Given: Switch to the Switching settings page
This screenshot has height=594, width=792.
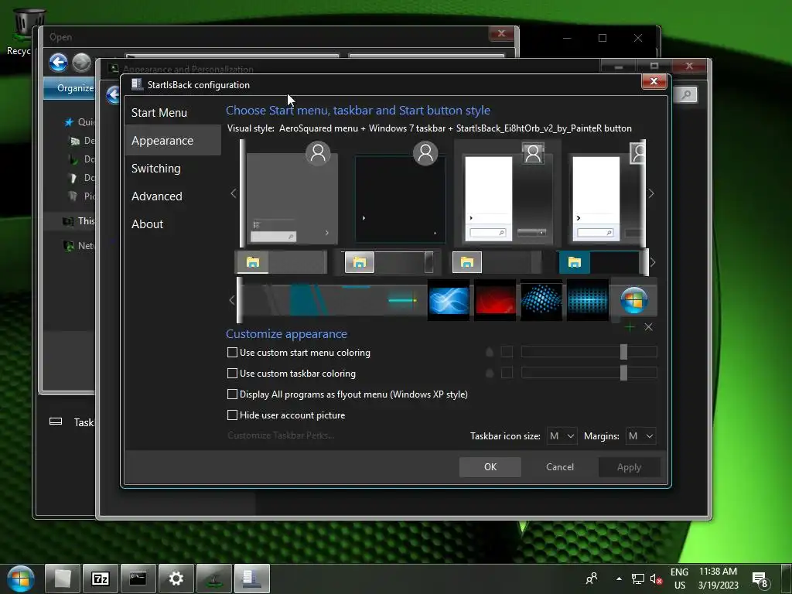Looking at the screenshot, I should [156, 168].
